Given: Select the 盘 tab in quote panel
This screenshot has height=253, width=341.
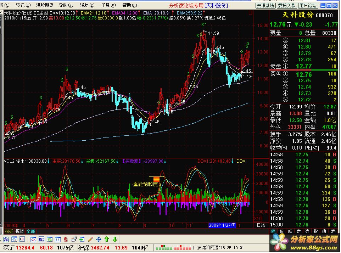Looking at the screenshot, I should click(298, 231).
